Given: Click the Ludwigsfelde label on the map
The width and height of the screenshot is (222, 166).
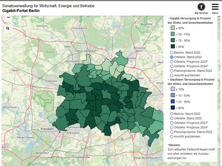Looking at the screenshot, I should point(82,157).
